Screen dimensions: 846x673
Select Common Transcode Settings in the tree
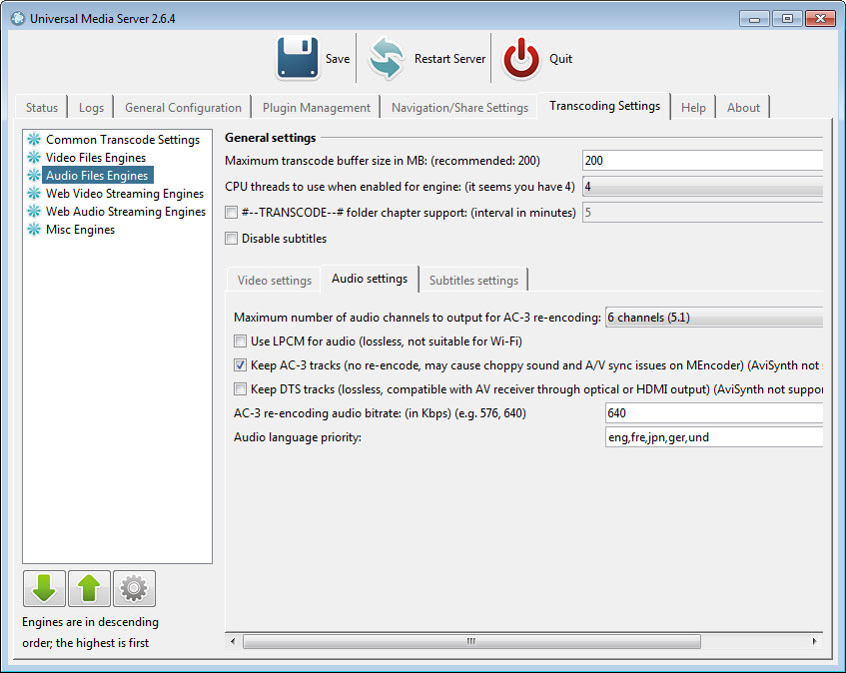pos(123,139)
